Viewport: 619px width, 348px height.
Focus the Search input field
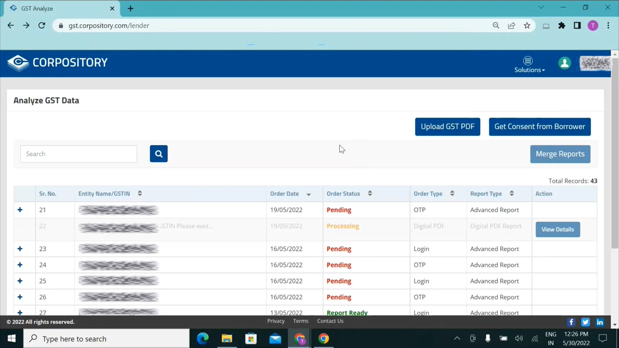pyautogui.click(x=79, y=154)
